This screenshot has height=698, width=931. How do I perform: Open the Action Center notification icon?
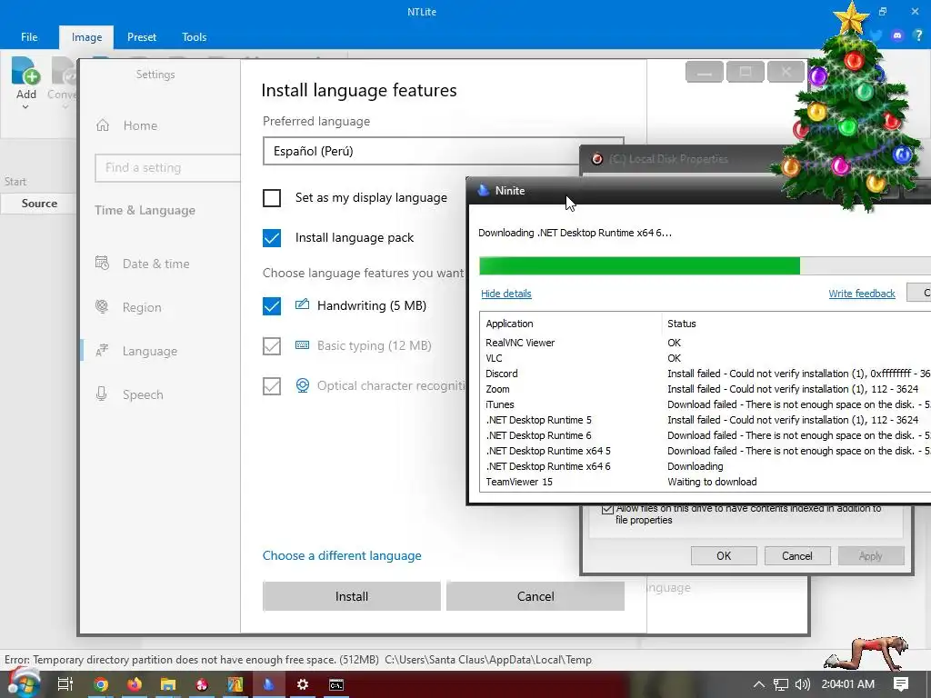pos(901,684)
